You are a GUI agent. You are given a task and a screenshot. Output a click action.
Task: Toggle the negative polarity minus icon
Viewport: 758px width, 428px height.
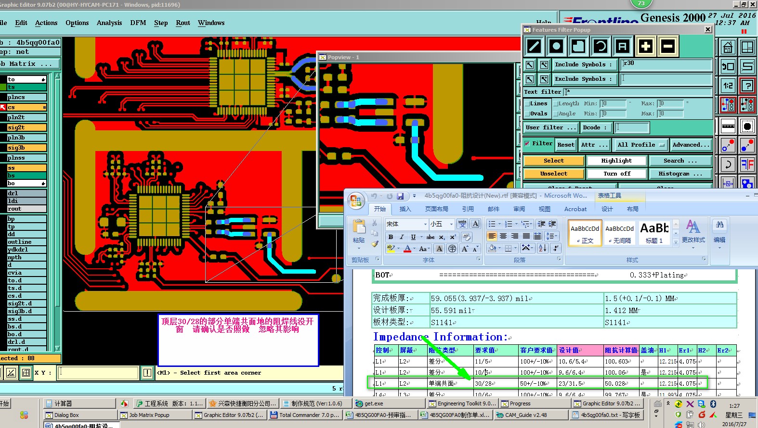(667, 46)
